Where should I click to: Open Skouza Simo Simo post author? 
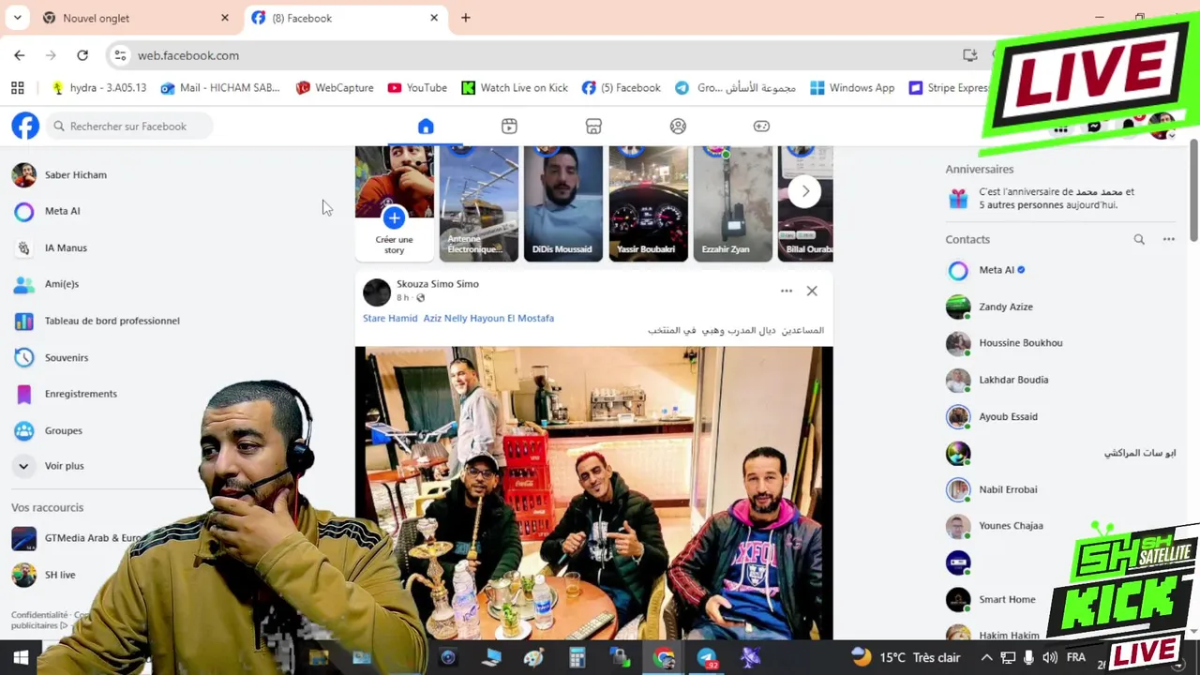tap(437, 283)
